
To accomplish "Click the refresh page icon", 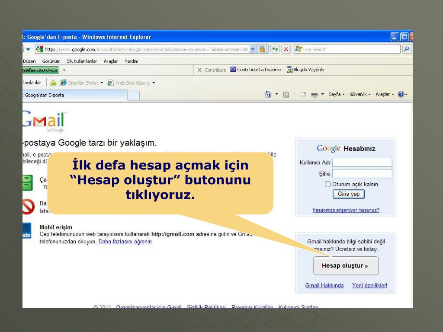I will (275, 49).
